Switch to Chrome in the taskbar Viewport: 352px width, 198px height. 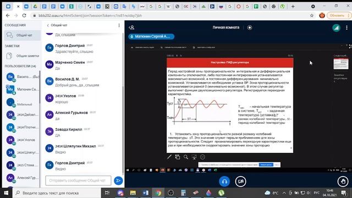(x=158, y=193)
